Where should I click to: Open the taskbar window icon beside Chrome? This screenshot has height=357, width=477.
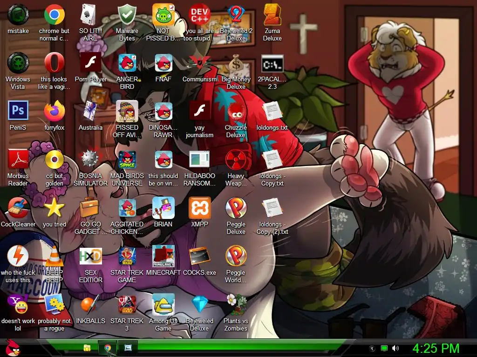[128, 348]
